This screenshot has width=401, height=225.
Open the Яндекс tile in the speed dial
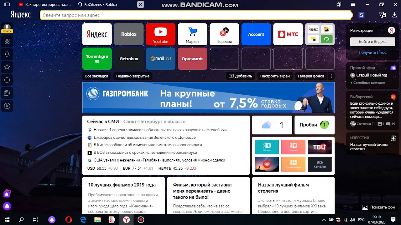pyautogui.click(x=97, y=34)
